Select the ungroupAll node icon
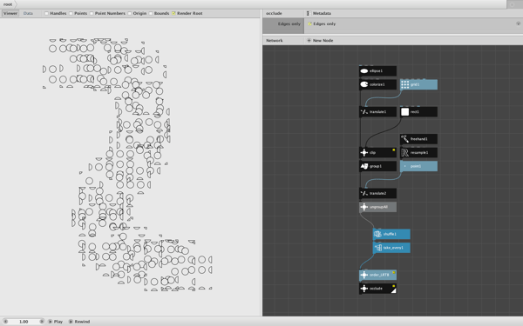Viewport: 523px width, 326px height. (363, 207)
